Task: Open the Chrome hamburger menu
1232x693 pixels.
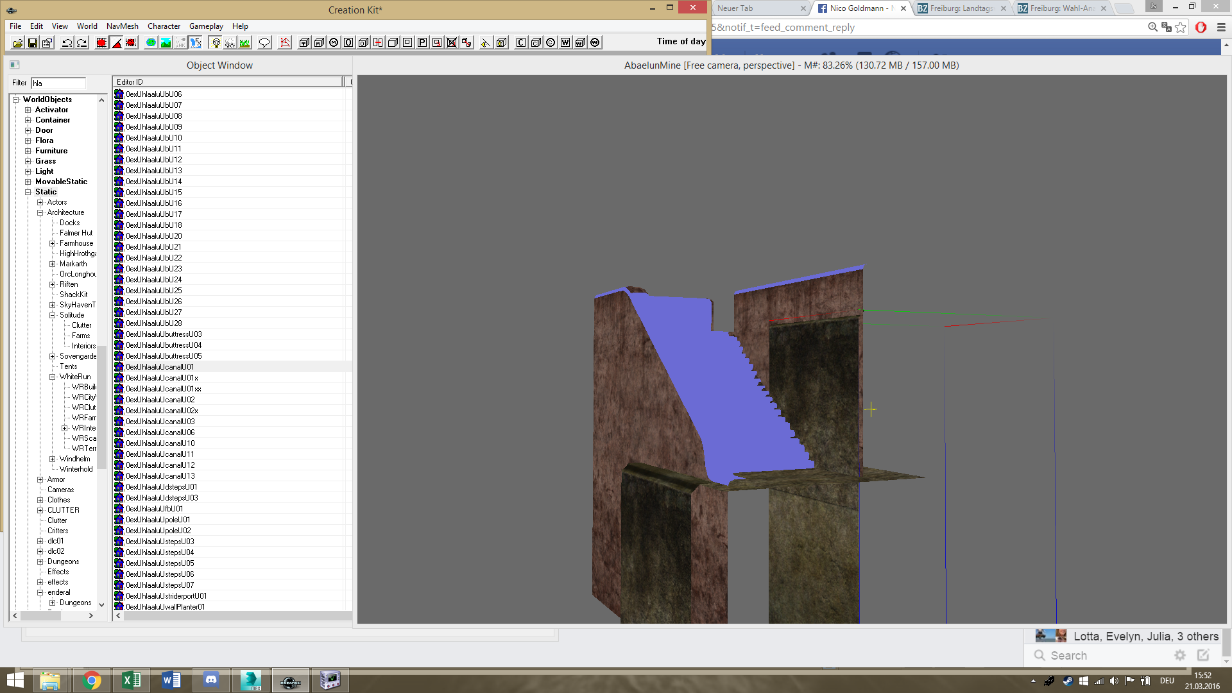Action: point(1221,28)
